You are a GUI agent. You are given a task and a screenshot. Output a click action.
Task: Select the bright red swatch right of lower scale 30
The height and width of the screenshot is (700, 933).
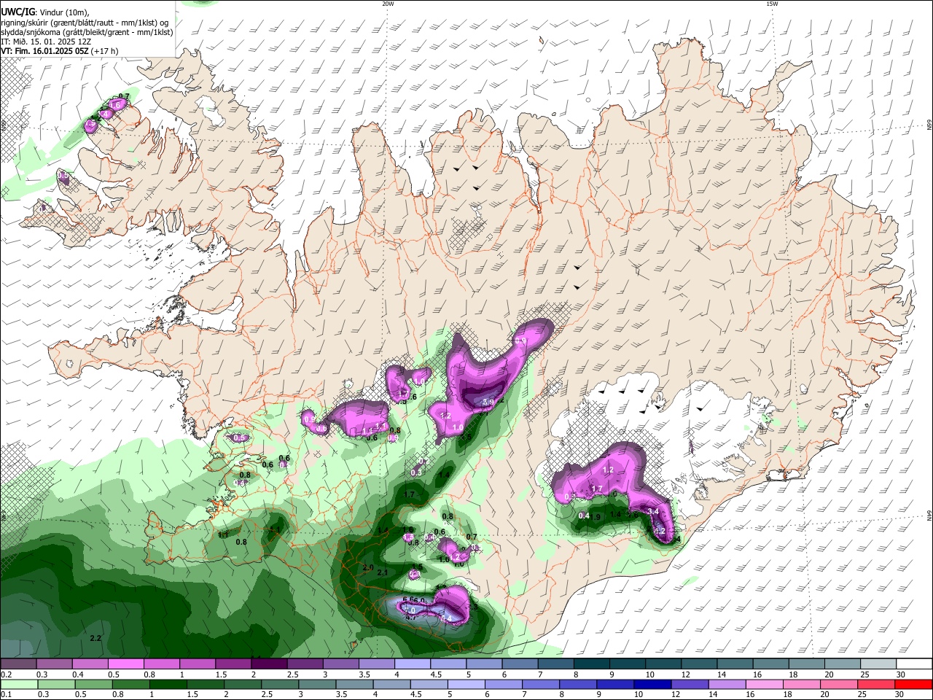(914, 684)
